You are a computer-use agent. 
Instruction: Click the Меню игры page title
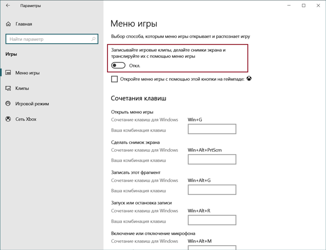point(134,24)
